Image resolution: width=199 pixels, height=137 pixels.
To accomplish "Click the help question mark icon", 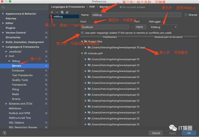I will [4, 133].
